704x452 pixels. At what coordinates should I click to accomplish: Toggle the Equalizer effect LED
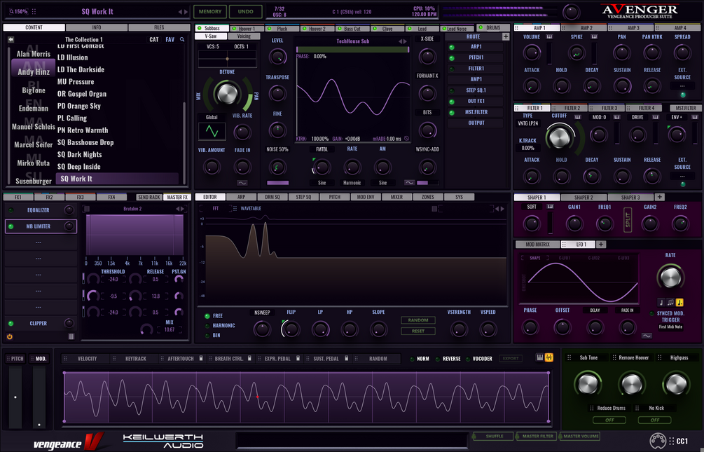tap(11, 210)
